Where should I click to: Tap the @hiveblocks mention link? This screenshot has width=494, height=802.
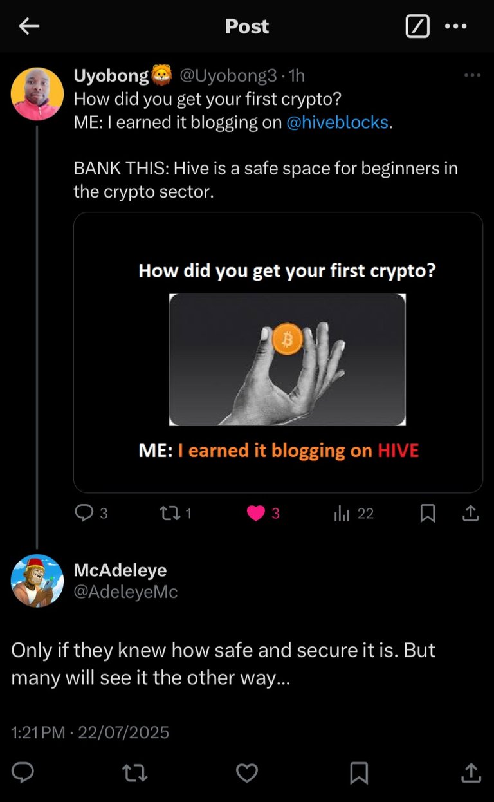[x=337, y=122]
